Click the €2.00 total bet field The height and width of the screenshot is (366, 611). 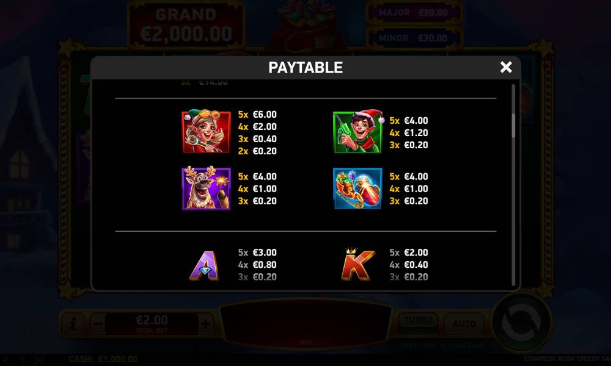coord(152,323)
